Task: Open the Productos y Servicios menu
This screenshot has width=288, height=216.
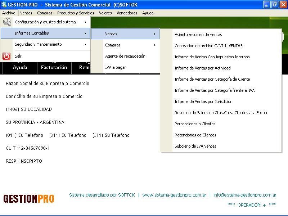Action: (76, 13)
